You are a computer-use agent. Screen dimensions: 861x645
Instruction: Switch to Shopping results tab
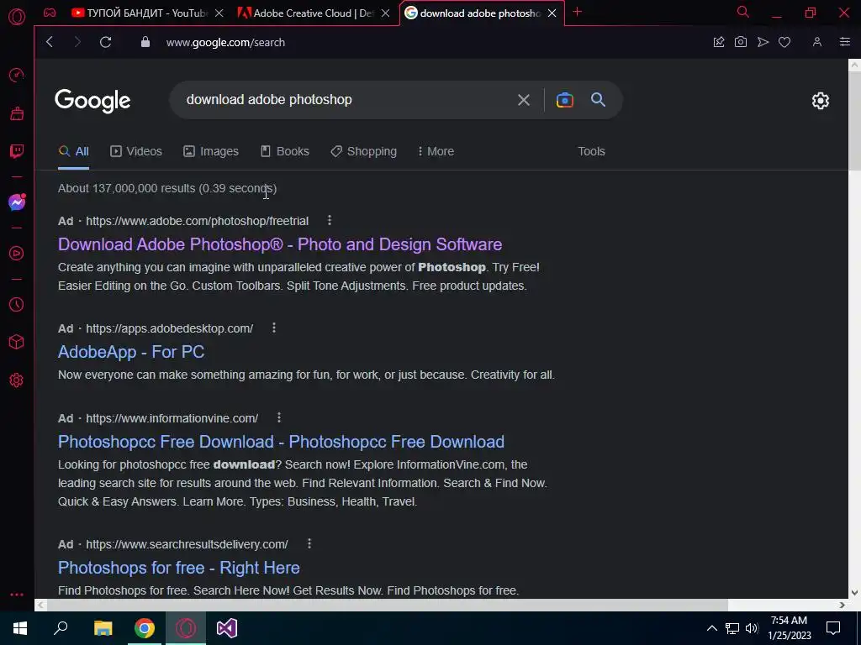point(363,151)
